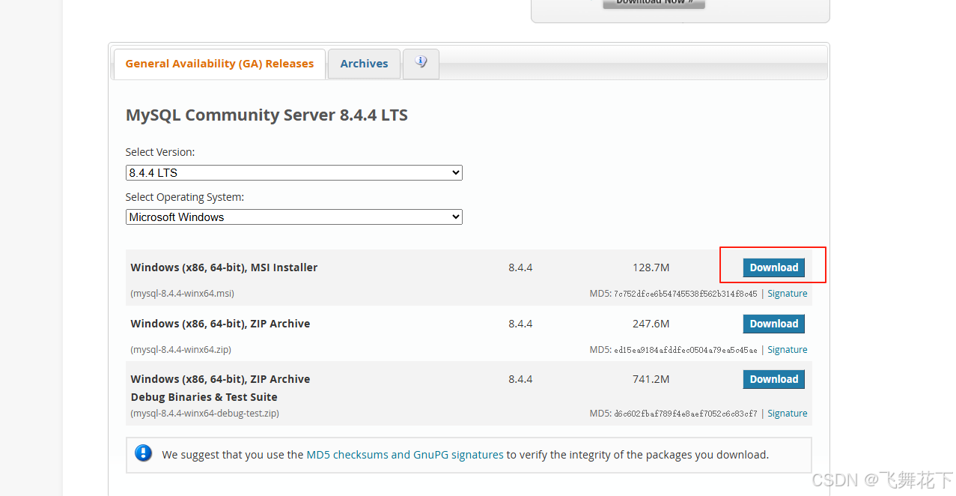This screenshot has height=496, width=956.
Task: Open MD5 checksums and GnuPG signatures link
Action: (405, 455)
